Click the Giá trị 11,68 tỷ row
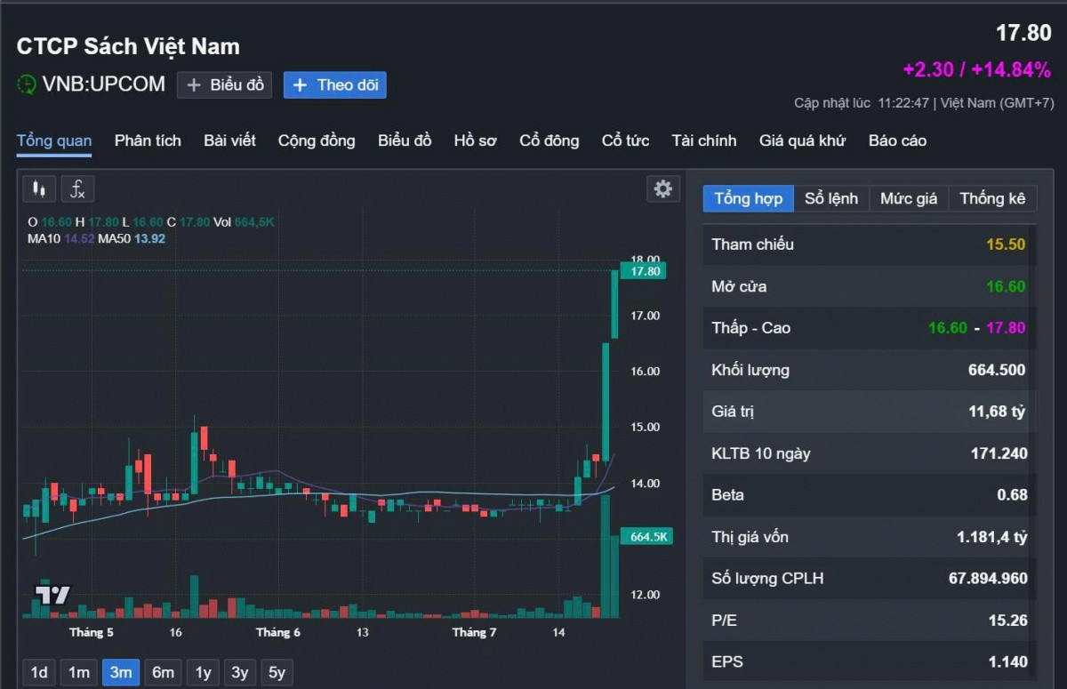Viewport: 1067px width, 689px height. pos(869,412)
